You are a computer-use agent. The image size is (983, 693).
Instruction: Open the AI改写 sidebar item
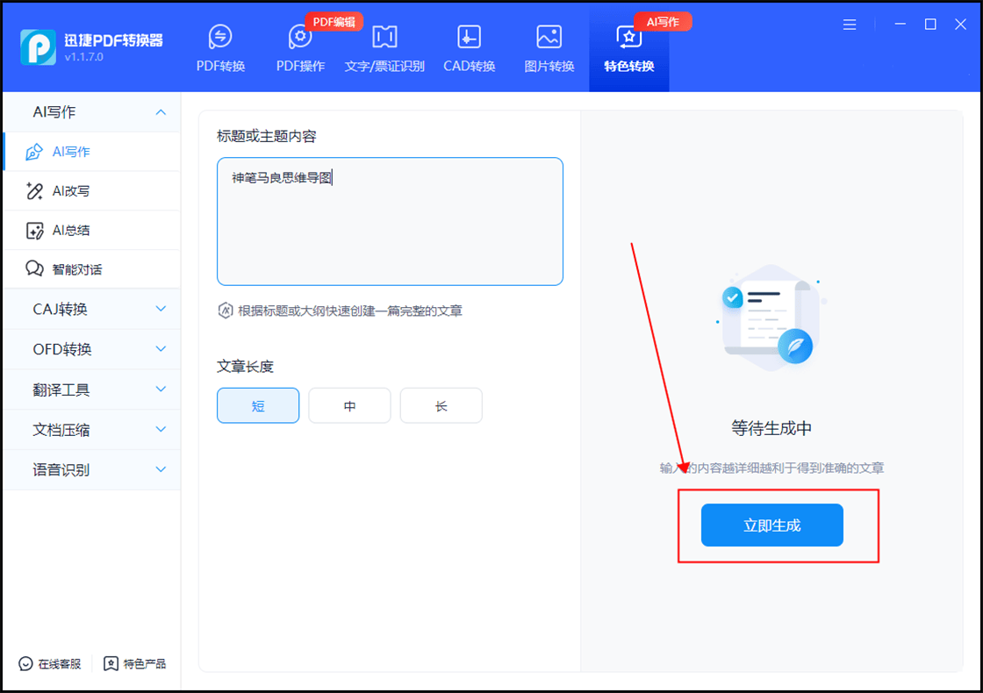pos(92,191)
